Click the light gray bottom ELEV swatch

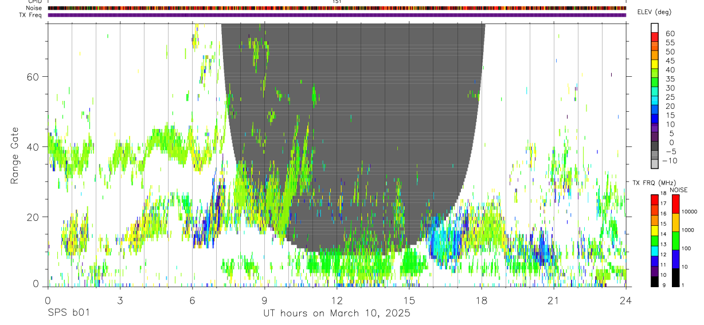tap(655, 165)
